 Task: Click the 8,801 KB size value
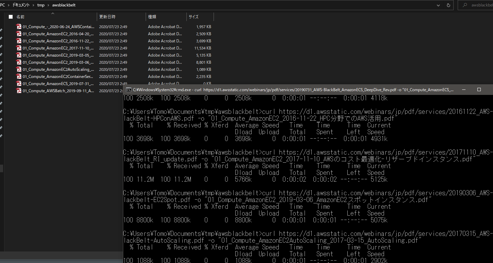[x=204, y=62]
